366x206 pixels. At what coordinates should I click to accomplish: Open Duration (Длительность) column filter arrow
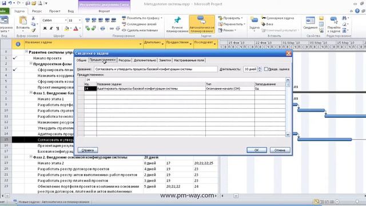tap(162, 44)
